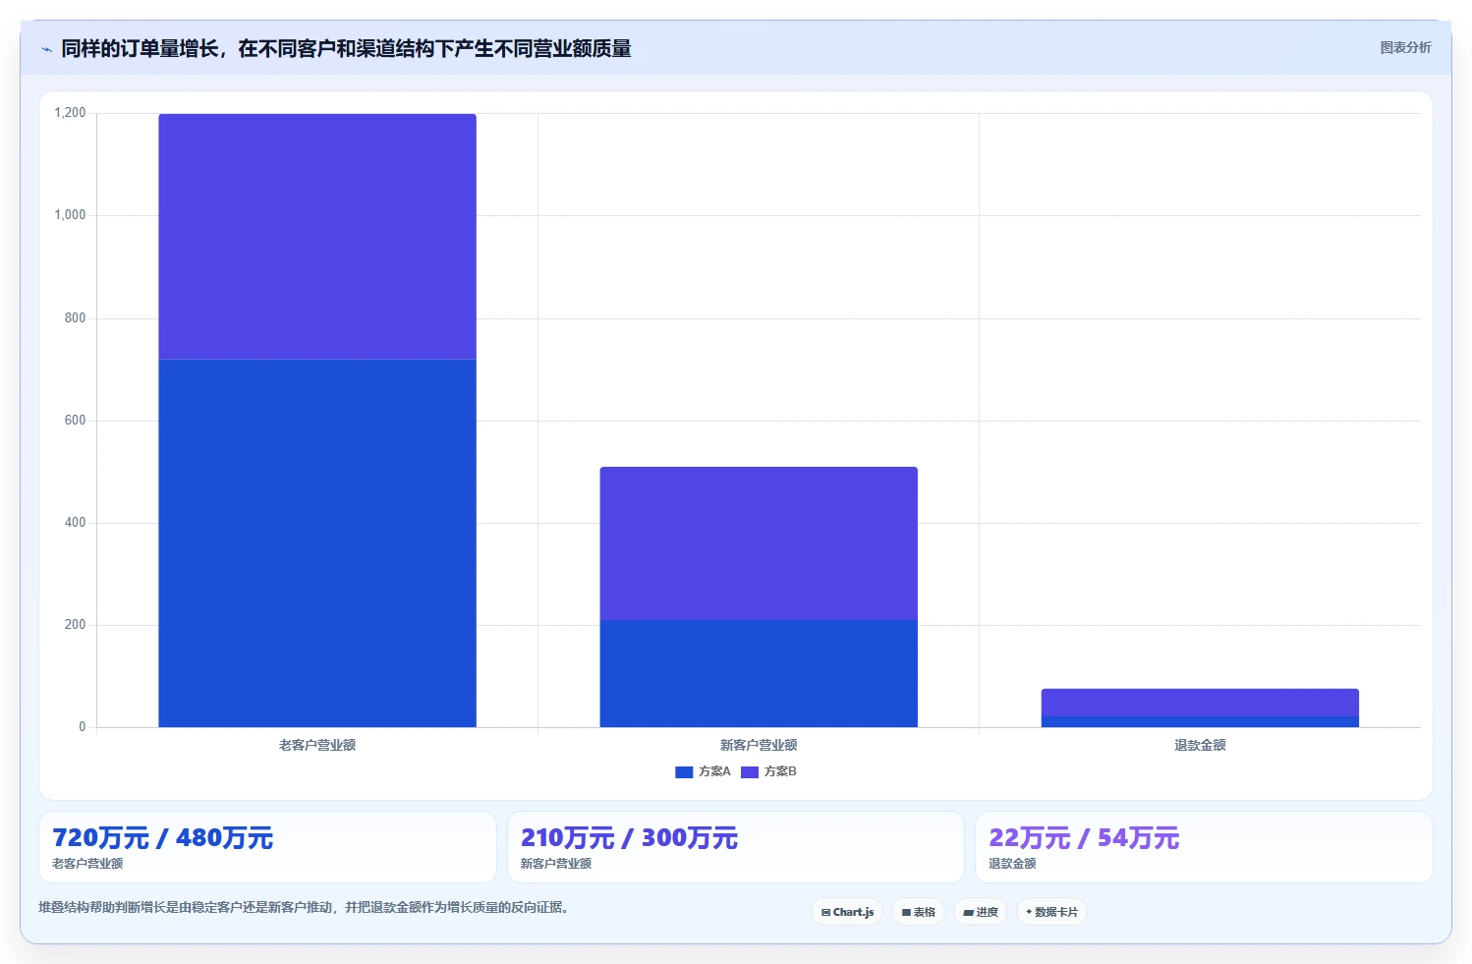Click the 退款金额 caption in the data card
Viewport: 1472px width, 964px height.
tap(1012, 864)
